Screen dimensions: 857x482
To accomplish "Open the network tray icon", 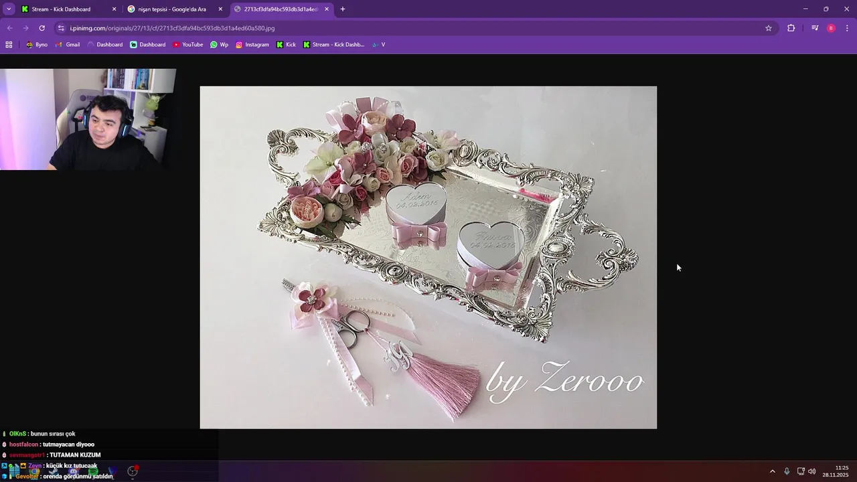I will coord(801,471).
